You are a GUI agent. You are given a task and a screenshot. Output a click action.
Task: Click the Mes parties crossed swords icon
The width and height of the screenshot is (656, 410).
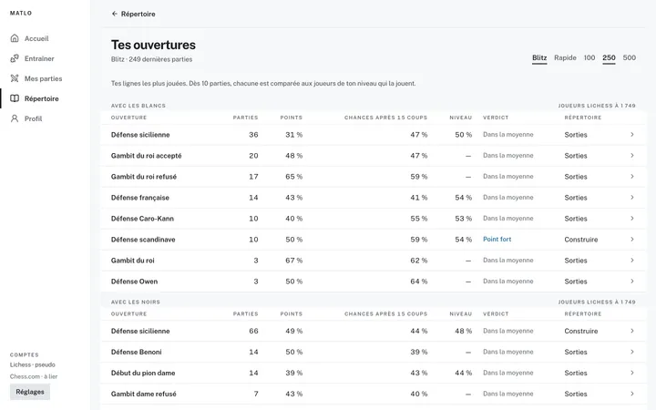(x=15, y=78)
